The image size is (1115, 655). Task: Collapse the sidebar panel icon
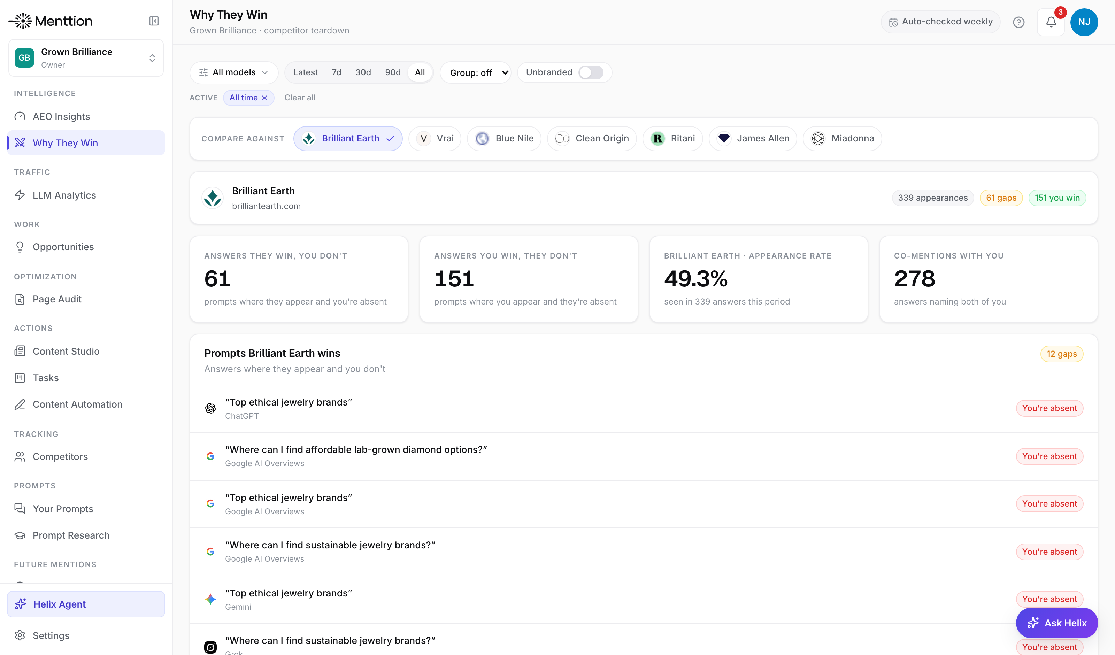point(154,21)
